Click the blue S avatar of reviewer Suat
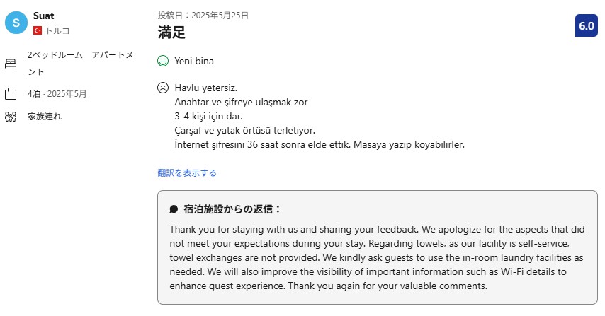Viewport: 605px width, 316px height. point(16,23)
